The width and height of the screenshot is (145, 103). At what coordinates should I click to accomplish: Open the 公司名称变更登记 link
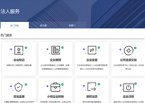point(84,65)
